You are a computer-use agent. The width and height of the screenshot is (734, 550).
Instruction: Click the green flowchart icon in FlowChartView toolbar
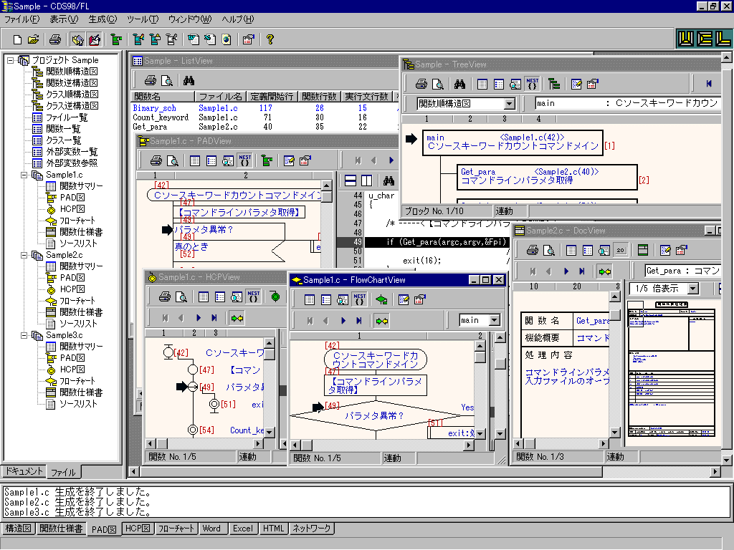[x=381, y=299]
